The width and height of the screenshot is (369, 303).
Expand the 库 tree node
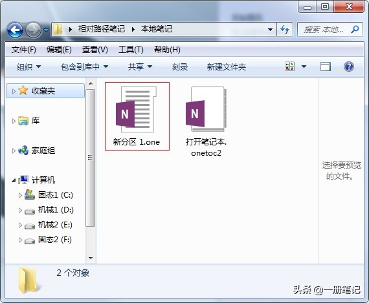(x=14, y=121)
